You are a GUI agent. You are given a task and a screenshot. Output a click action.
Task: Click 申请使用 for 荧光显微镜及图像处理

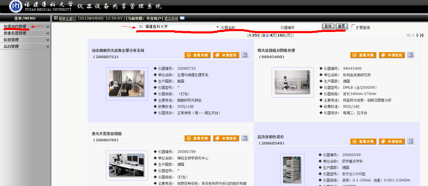[392, 55]
